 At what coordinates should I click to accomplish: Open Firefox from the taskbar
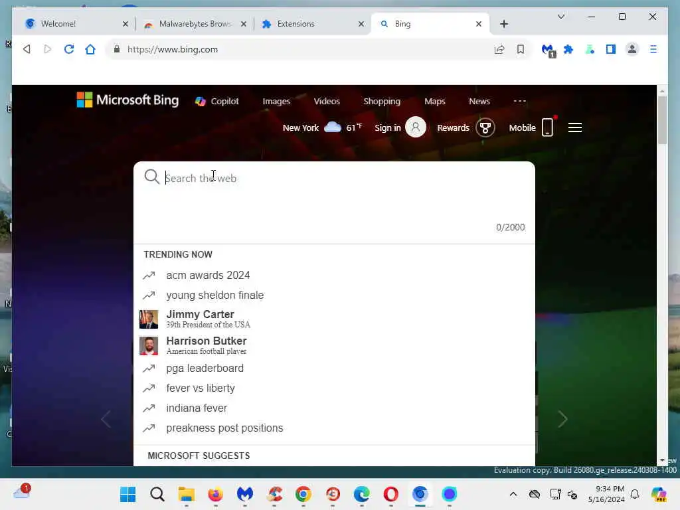click(x=216, y=494)
